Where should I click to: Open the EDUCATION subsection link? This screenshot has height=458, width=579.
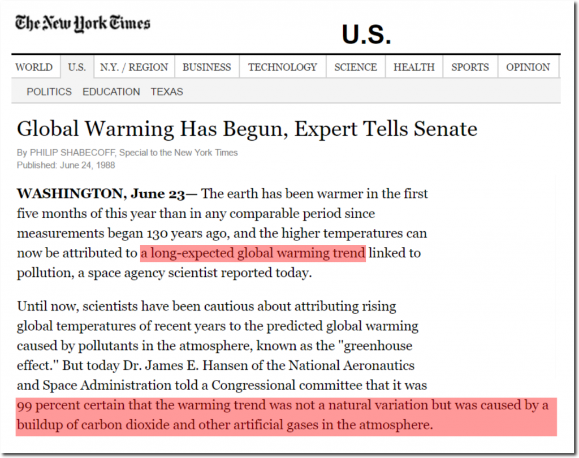111,92
